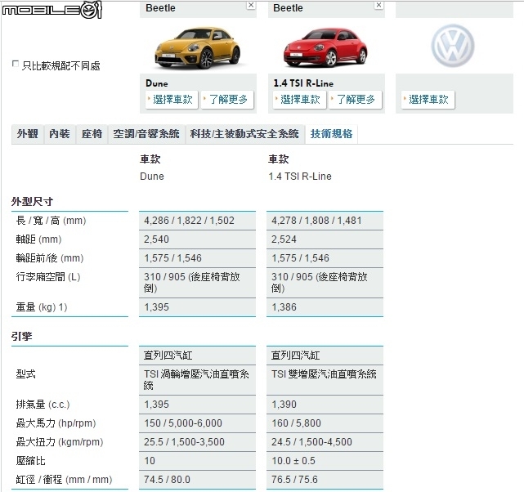Viewport: 524px width, 492px height.
Task: Click the 最大馬力 (hp/rpm) row label
Action: pos(56,423)
